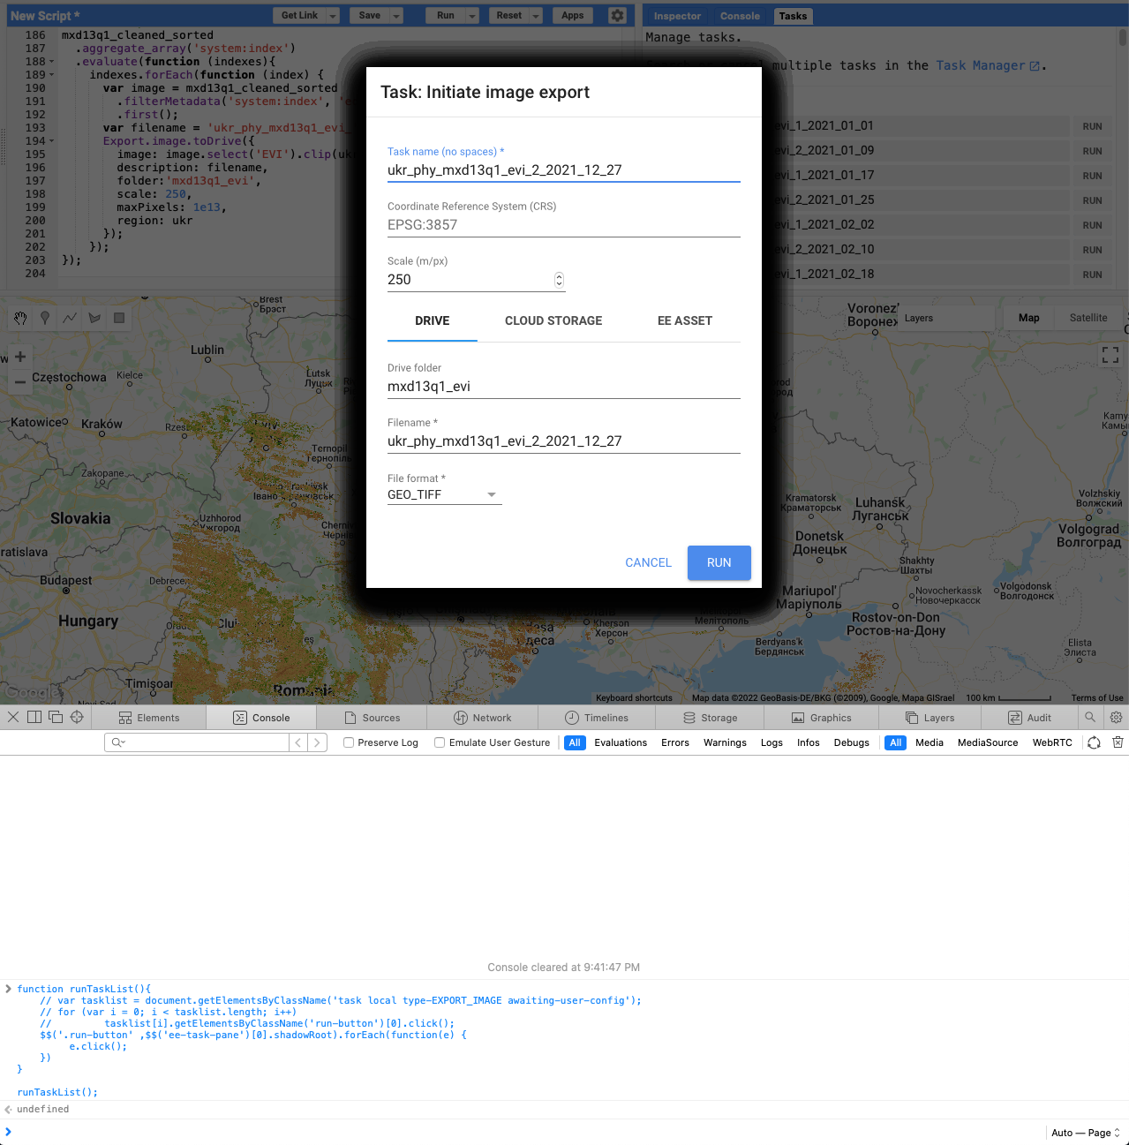Click the DevTools search magnifier icon

1091,717
